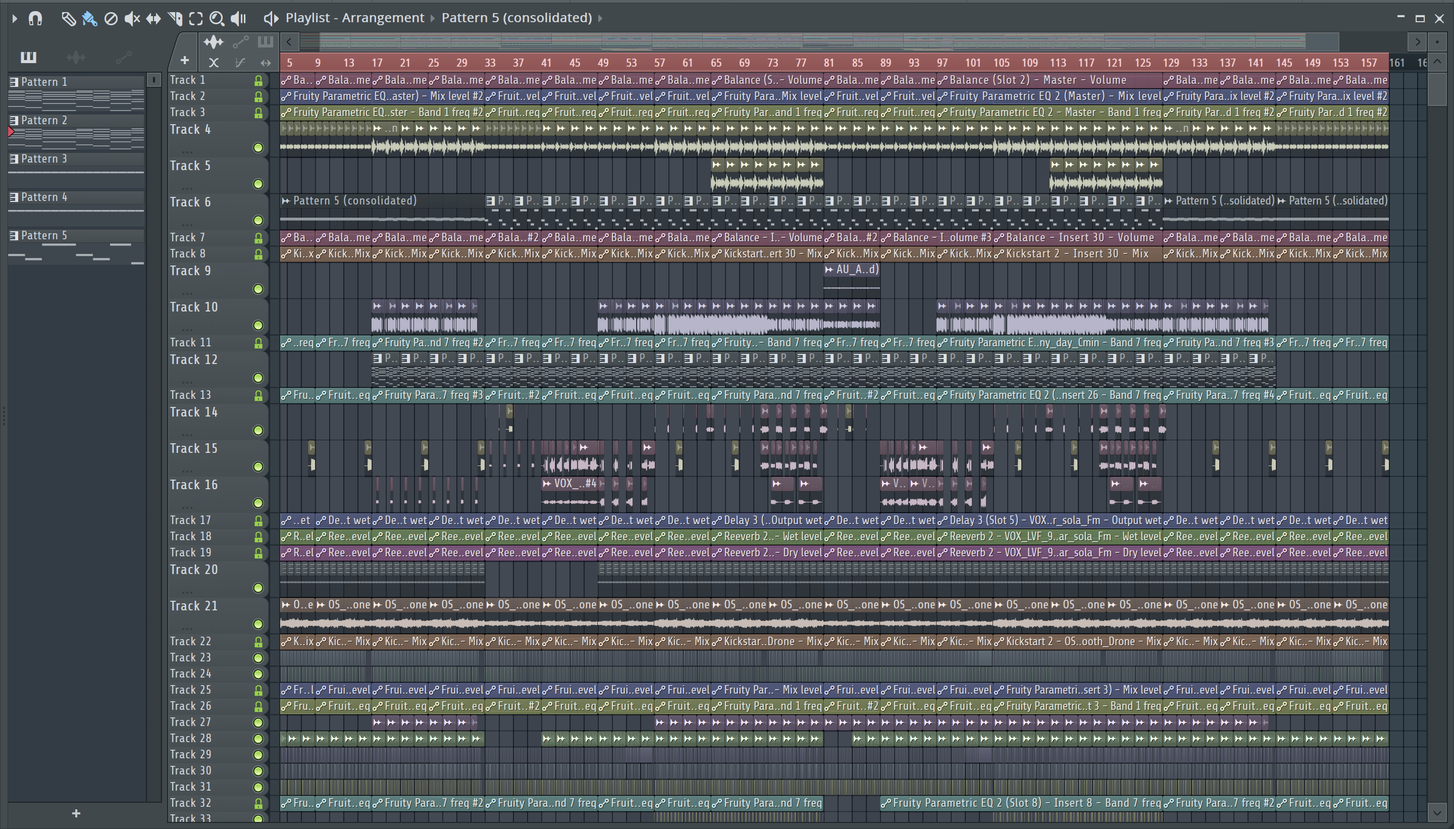
Task: Toggle Track 11 lock icon
Action: [258, 343]
